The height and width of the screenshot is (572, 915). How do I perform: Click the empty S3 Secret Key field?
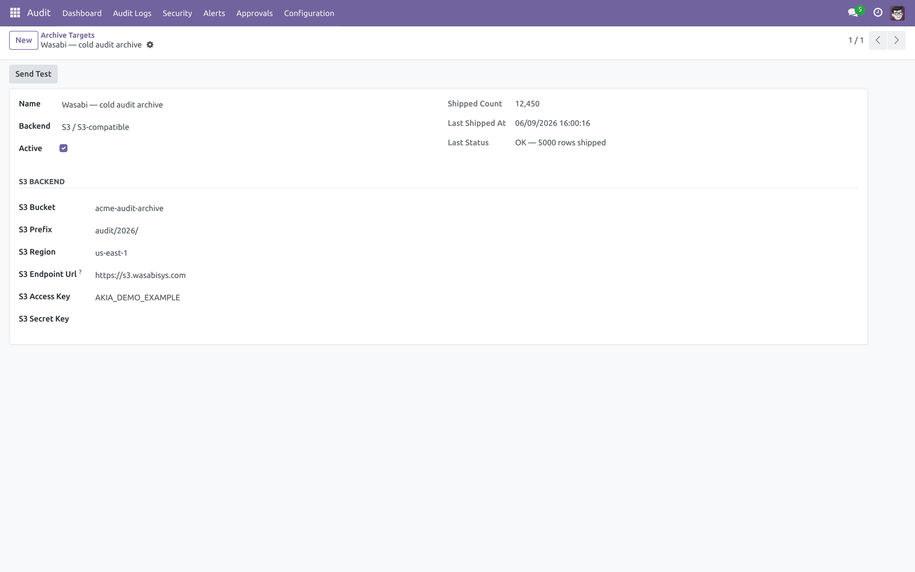[476, 319]
